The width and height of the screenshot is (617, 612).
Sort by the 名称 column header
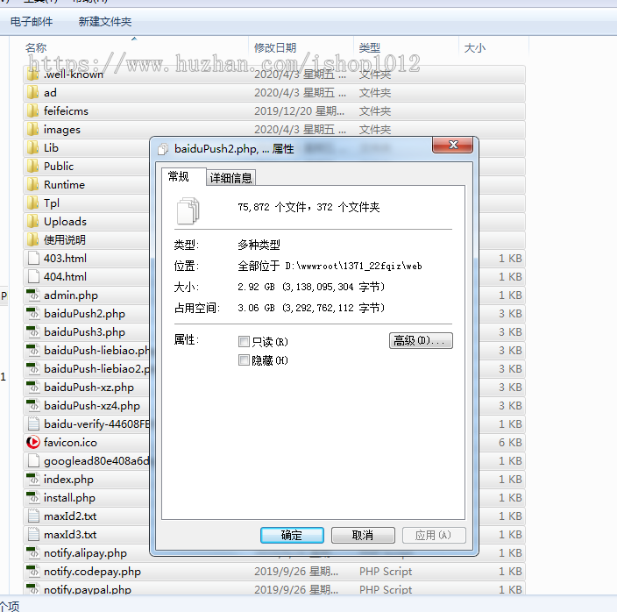[x=36, y=47]
